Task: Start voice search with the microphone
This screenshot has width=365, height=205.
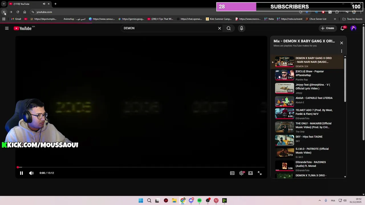Action: point(242,28)
